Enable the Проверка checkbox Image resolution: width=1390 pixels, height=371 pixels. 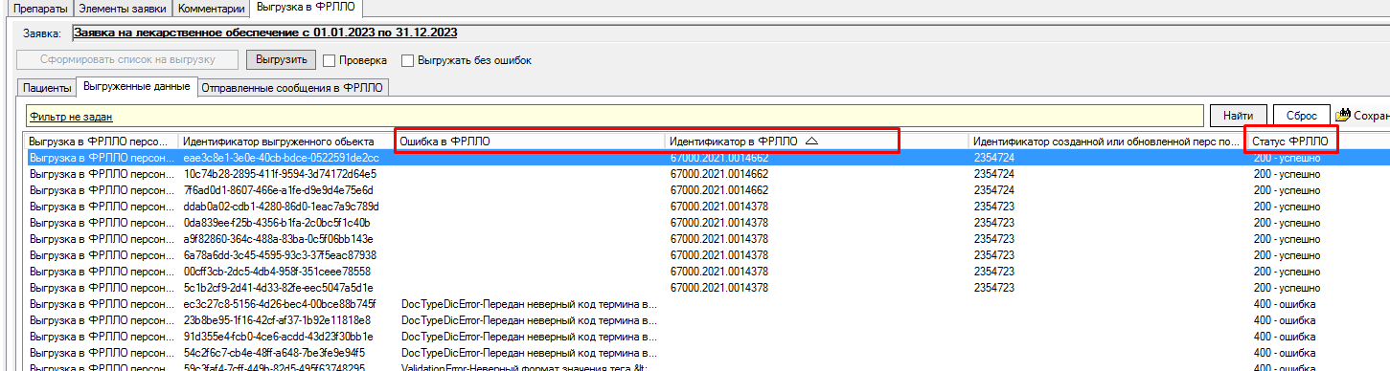coord(329,60)
